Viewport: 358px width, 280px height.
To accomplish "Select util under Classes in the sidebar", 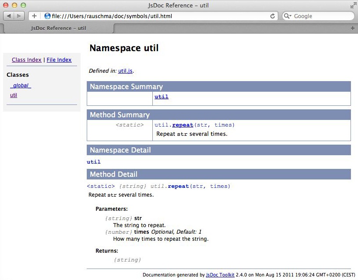I will (13, 95).
